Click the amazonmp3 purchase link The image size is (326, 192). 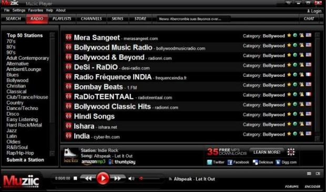(94, 162)
